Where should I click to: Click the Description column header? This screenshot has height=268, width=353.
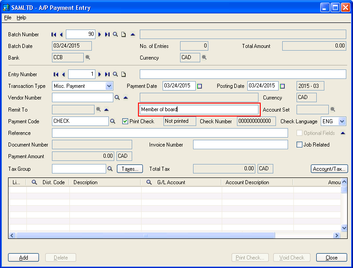click(105, 182)
